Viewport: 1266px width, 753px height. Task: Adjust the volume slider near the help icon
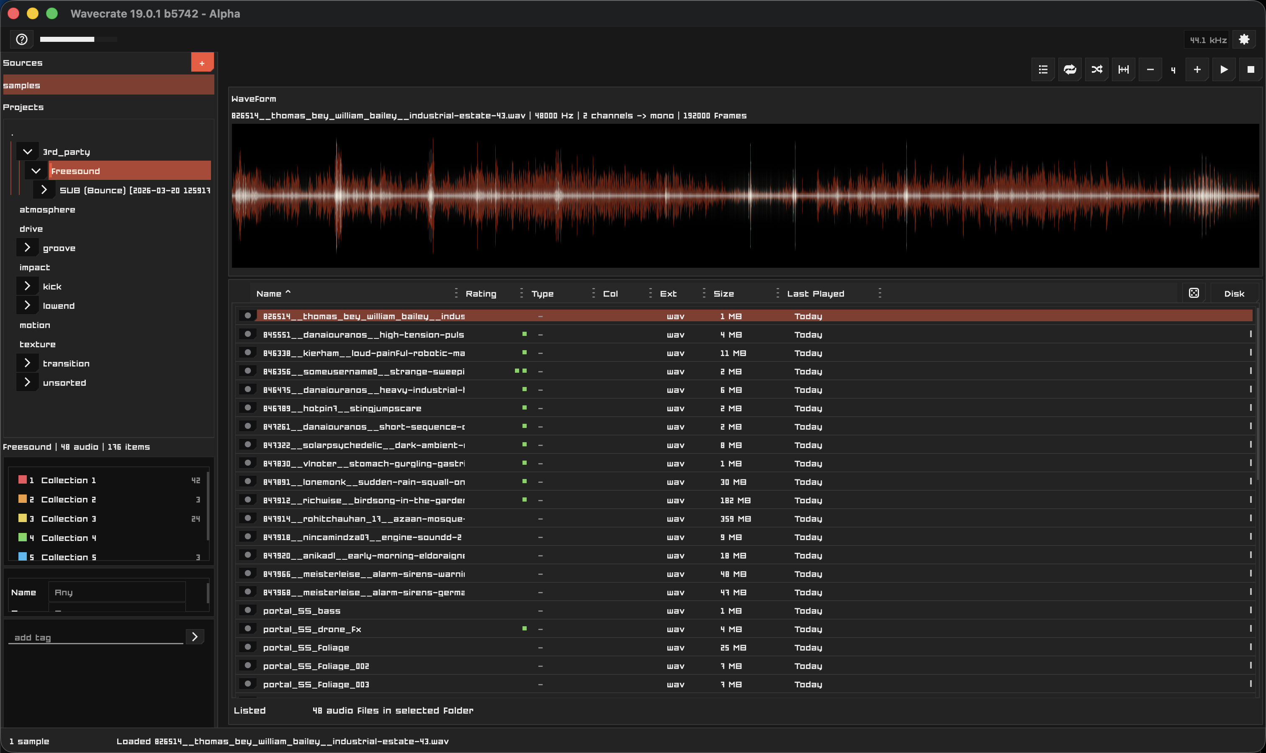[x=79, y=39]
